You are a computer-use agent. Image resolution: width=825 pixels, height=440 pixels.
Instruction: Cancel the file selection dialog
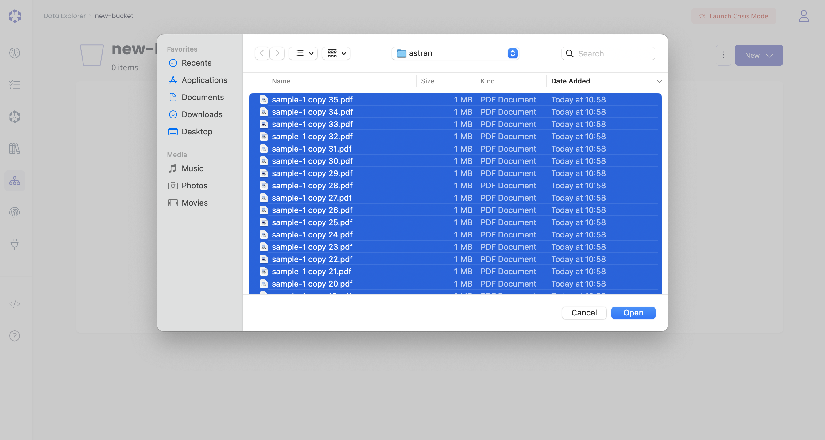tap(584, 313)
